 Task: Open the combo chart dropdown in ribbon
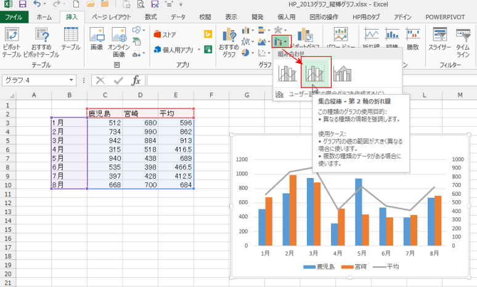pyautogui.click(x=280, y=42)
